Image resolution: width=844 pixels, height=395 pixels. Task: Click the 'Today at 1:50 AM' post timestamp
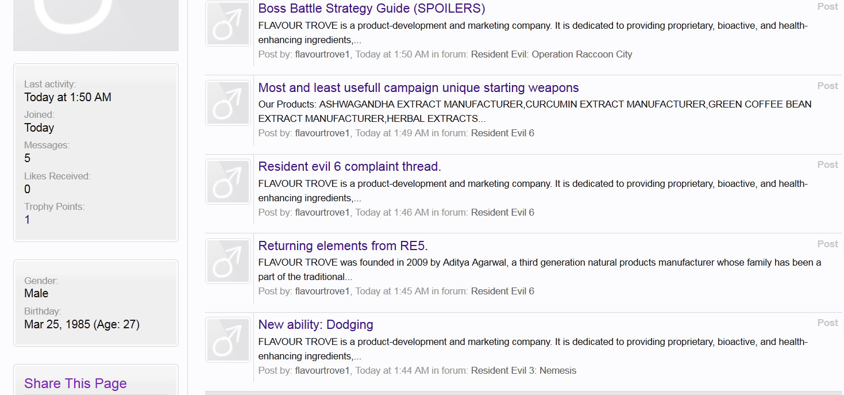[392, 55]
